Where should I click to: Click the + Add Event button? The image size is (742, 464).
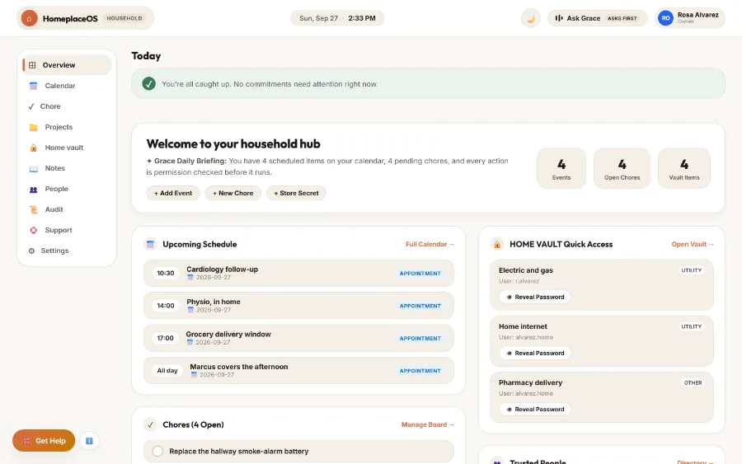[173, 193]
